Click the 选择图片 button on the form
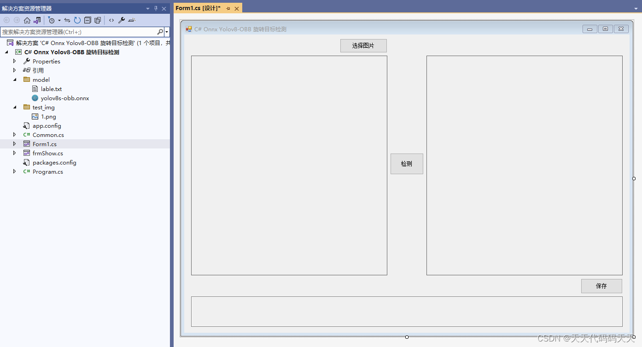This screenshot has width=642, height=347. pos(363,46)
